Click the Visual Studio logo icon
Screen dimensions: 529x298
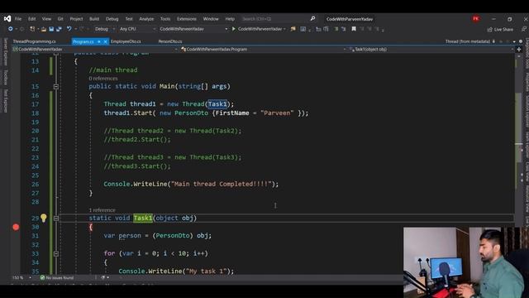[x=7, y=19]
